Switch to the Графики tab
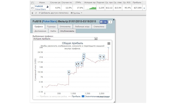This screenshot has height=107, width=190. (39, 27)
